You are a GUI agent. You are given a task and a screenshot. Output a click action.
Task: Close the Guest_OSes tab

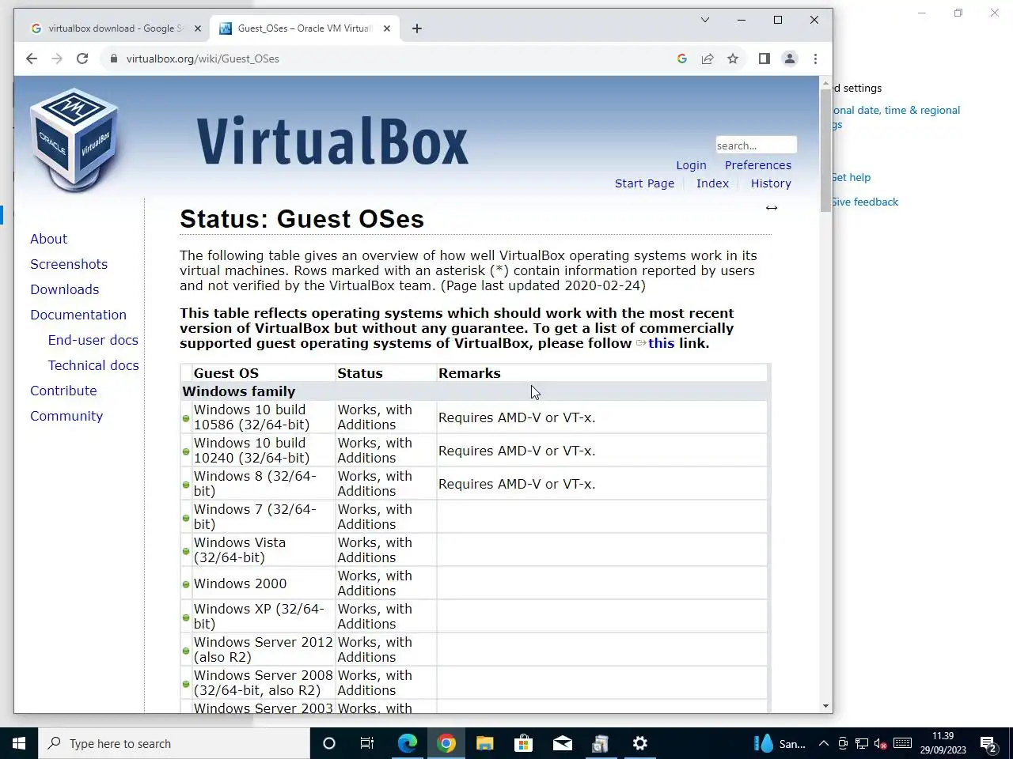click(x=387, y=28)
